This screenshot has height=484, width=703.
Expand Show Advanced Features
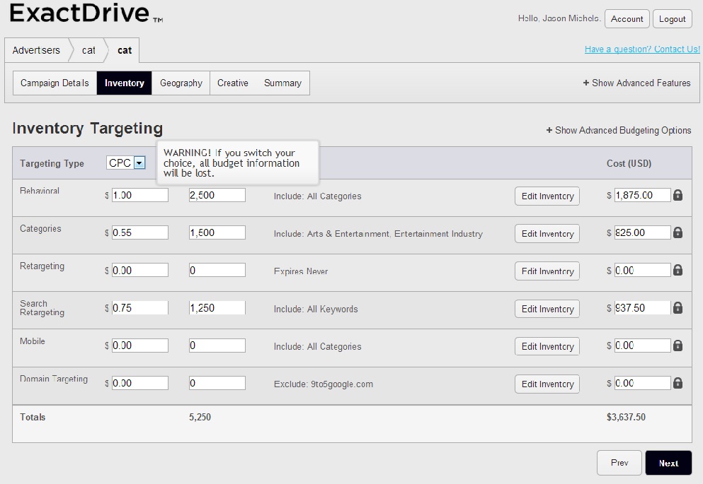(636, 83)
